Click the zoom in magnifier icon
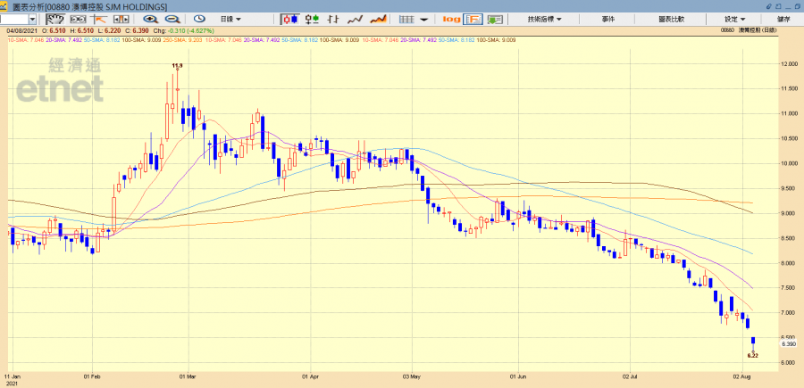 click(x=149, y=19)
